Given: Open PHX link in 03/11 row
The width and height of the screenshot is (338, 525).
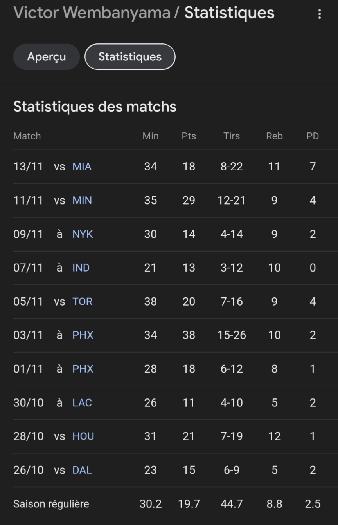Looking at the screenshot, I should pos(83,335).
